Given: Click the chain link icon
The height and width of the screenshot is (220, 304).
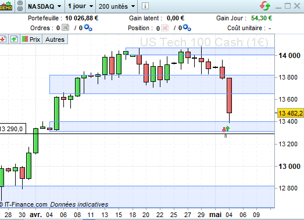Looking at the screenshot, I should pos(20,6).
